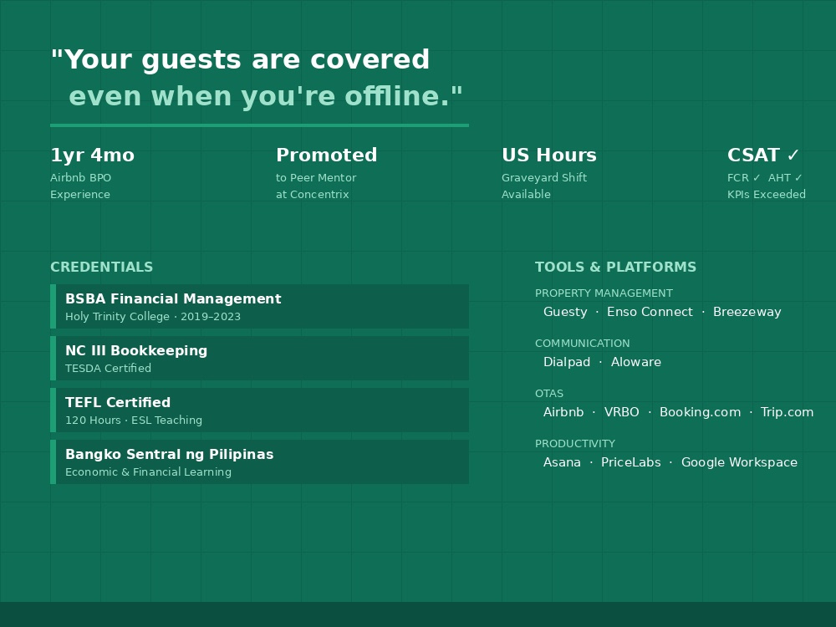The height and width of the screenshot is (627, 836).
Task: Select "Asana" in the productivity tools
Action: click(562, 462)
